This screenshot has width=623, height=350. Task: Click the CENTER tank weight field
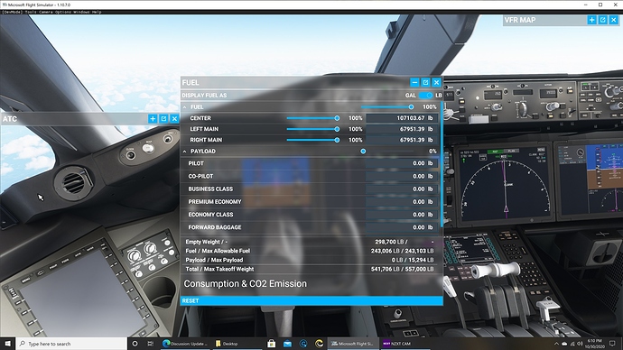pos(402,118)
